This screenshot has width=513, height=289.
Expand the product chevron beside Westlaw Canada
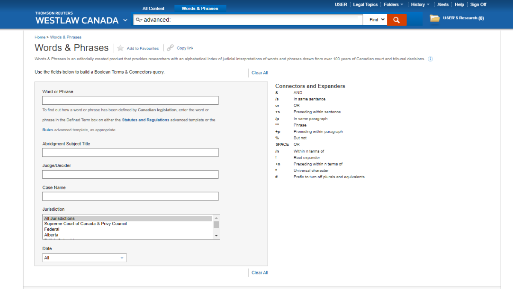pyautogui.click(x=125, y=20)
